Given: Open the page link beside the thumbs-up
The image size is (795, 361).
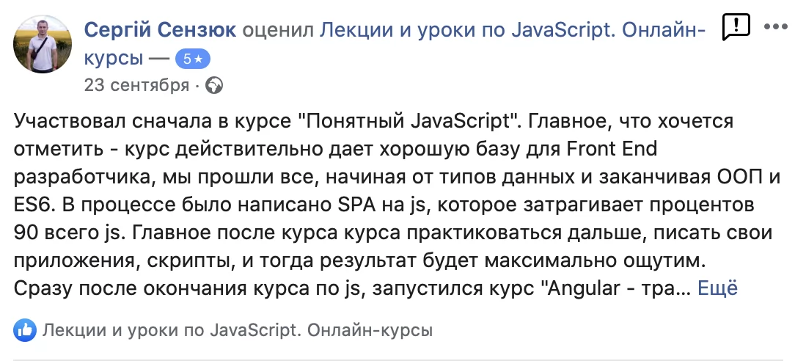Looking at the screenshot, I should tap(238, 330).
